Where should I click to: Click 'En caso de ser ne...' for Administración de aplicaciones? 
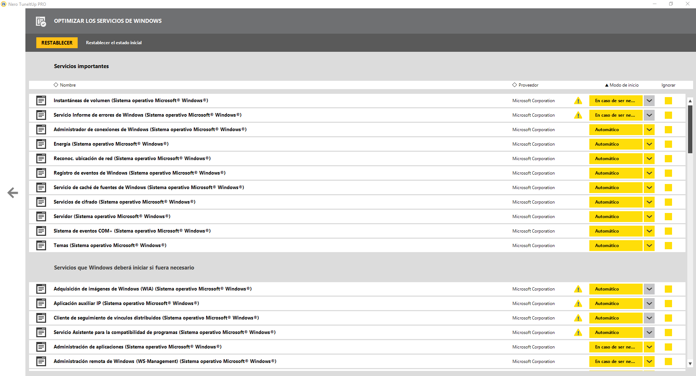pyautogui.click(x=616, y=347)
